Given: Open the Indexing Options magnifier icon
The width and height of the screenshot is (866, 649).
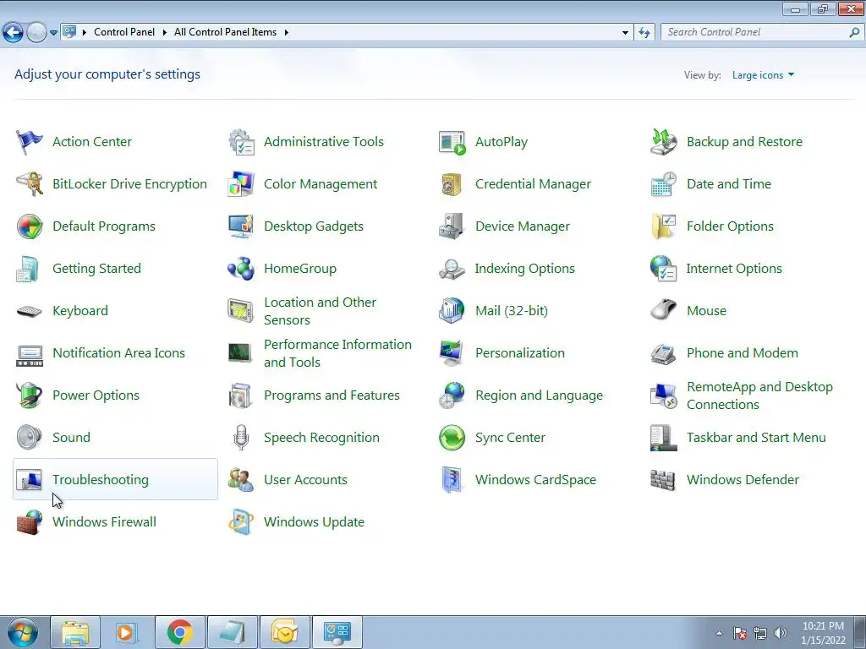Looking at the screenshot, I should [452, 269].
